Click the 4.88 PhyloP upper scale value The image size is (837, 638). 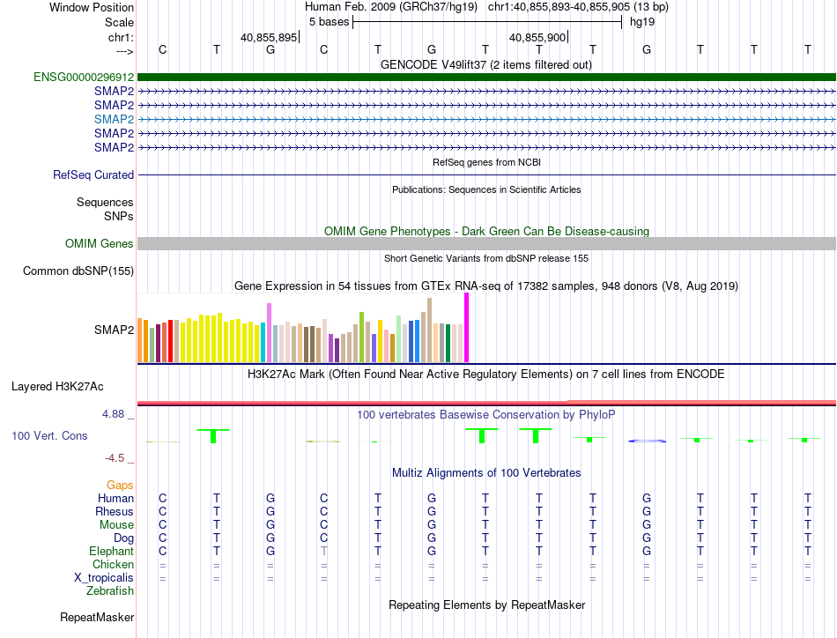click(x=114, y=414)
